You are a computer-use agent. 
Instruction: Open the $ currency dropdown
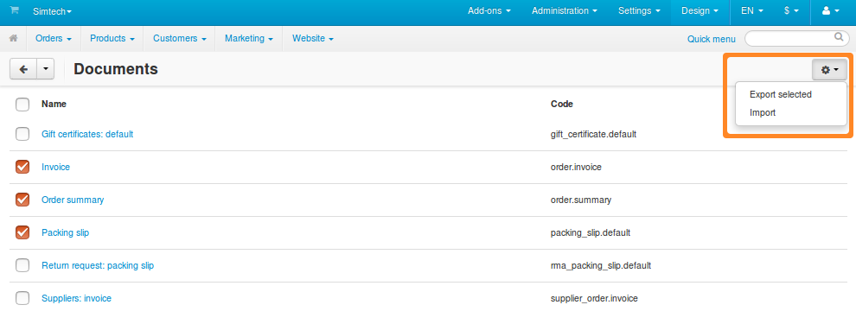[x=791, y=11]
